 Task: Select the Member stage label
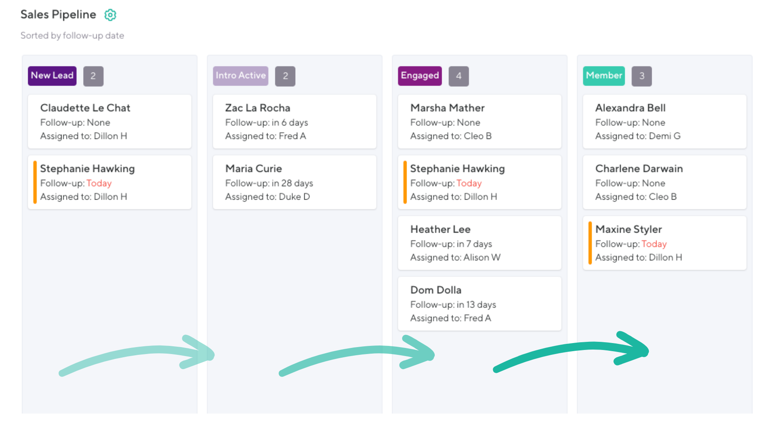[x=604, y=76]
